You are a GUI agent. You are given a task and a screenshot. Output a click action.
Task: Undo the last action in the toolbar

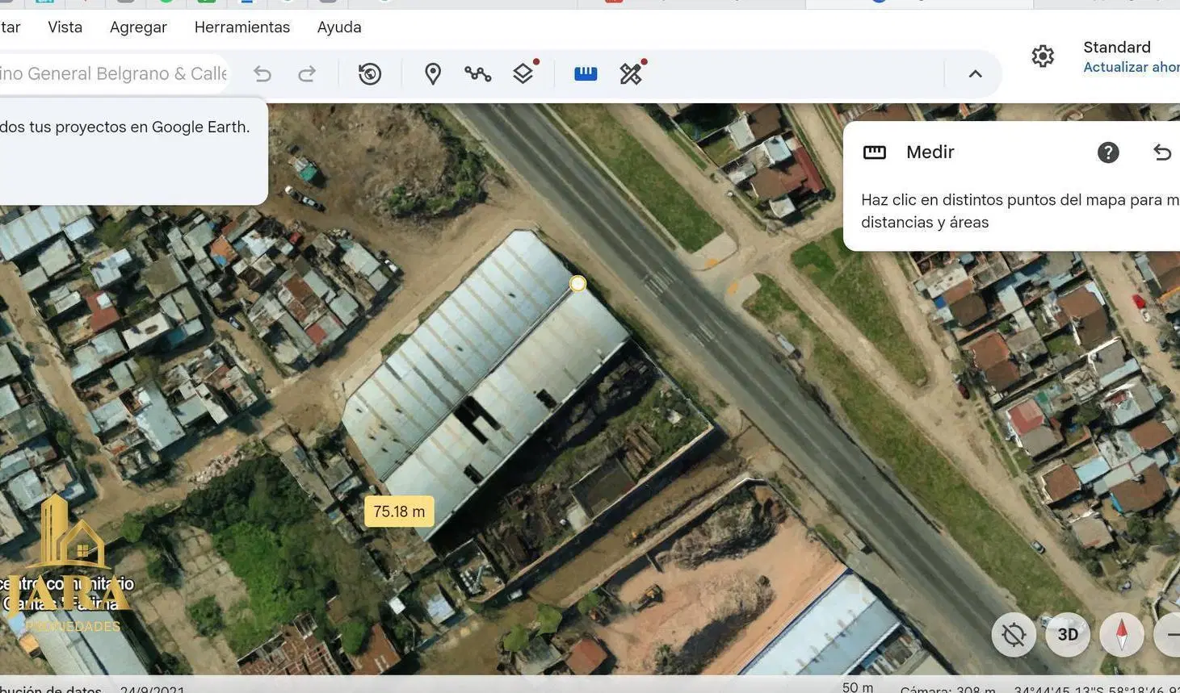tap(262, 74)
